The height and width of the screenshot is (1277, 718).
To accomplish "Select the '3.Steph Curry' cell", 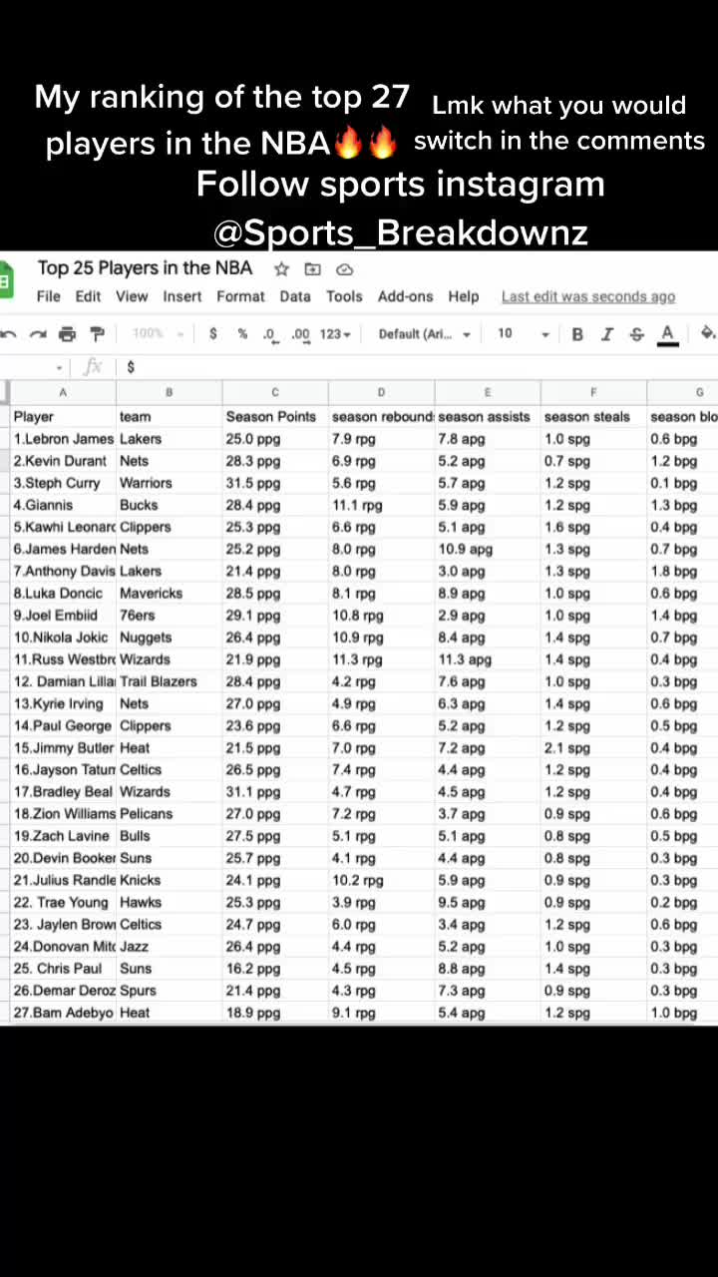I will 63,483.
